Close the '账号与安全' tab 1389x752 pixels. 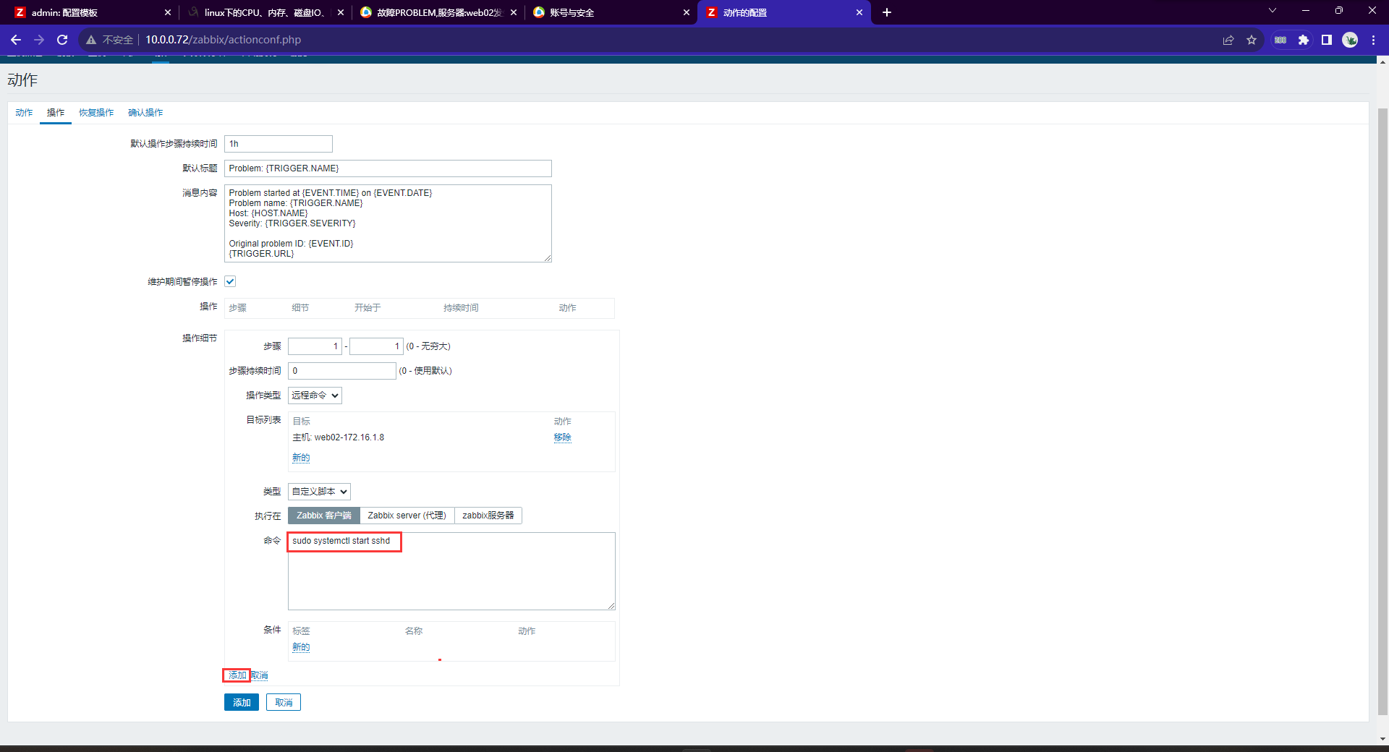click(687, 12)
